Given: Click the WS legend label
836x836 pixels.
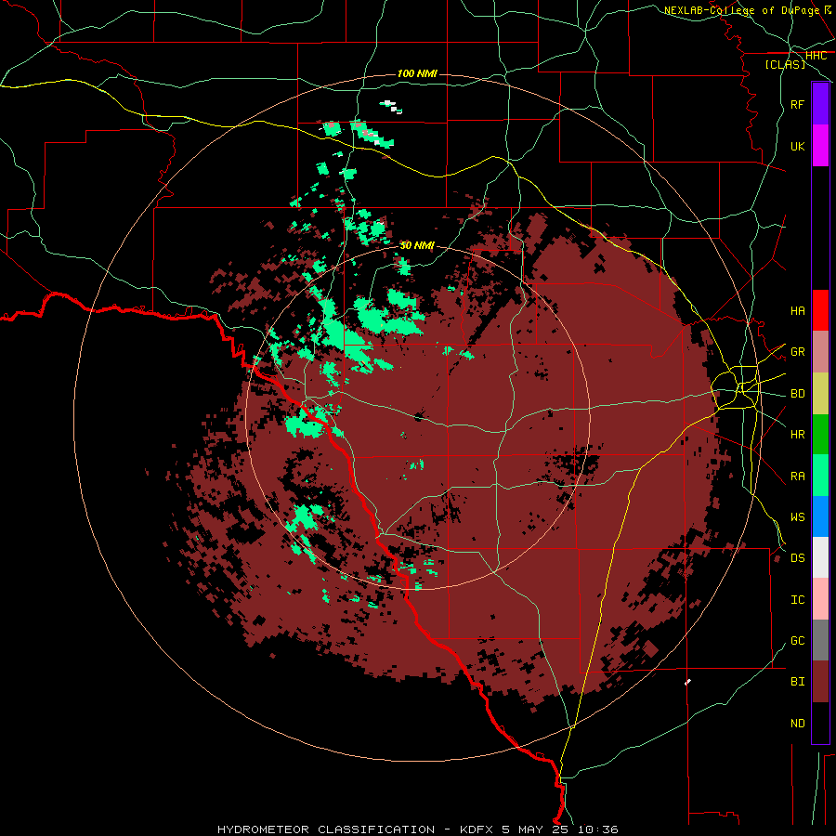Looking at the screenshot, I should pyautogui.click(x=798, y=516).
